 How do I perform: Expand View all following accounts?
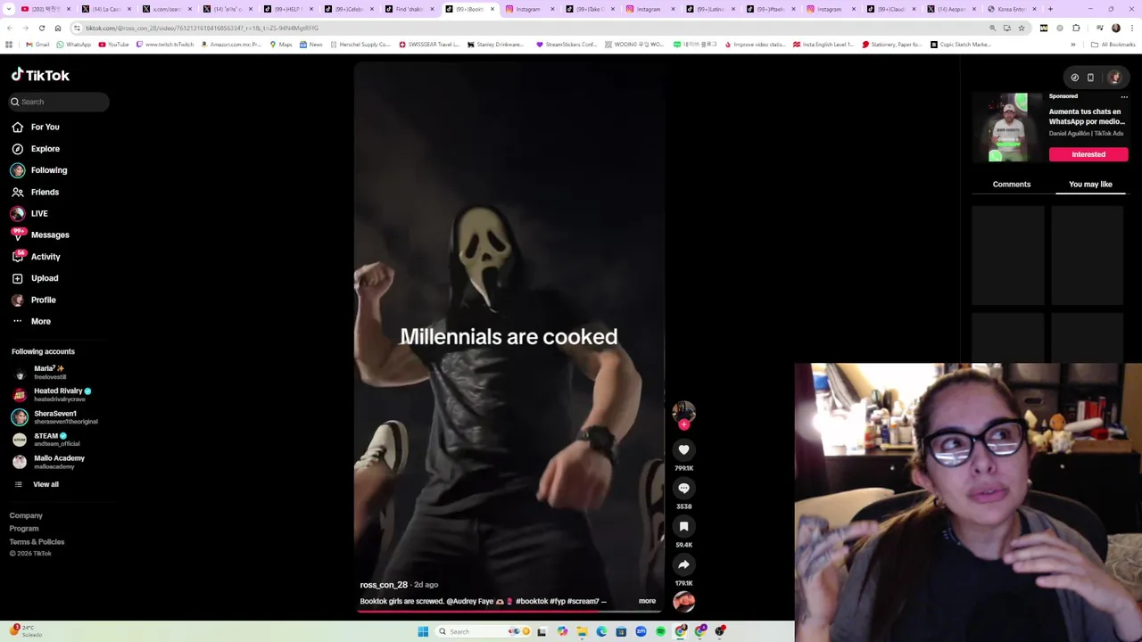tap(37, 484)
